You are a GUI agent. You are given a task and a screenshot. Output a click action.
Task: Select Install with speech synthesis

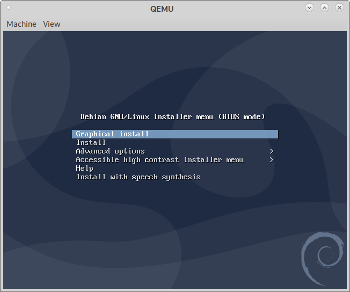click(138, 177)
